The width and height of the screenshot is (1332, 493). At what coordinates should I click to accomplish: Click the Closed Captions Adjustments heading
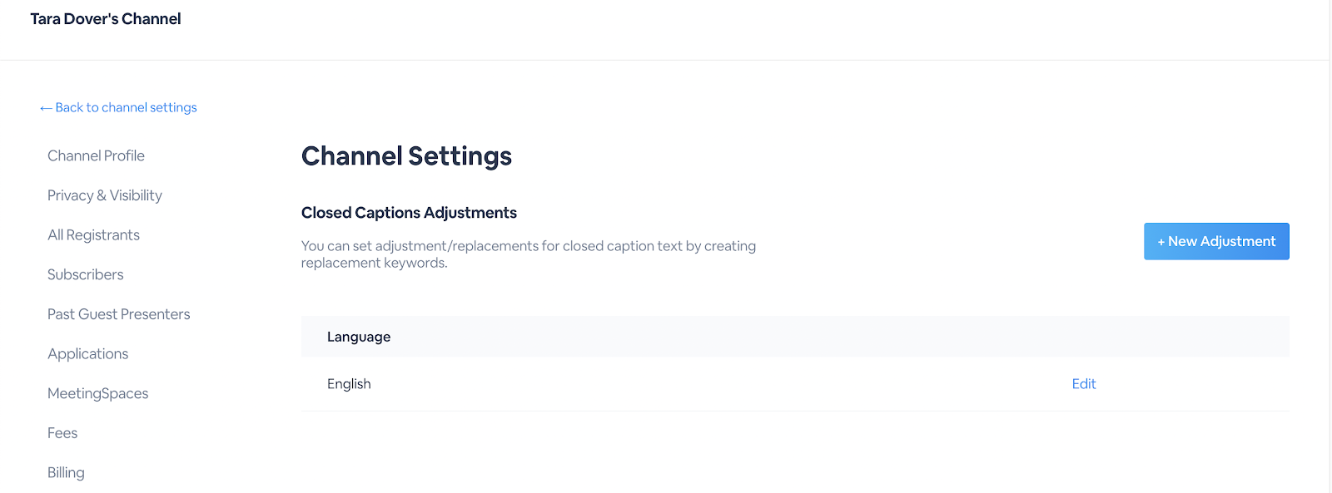click(x=409, y=213)
